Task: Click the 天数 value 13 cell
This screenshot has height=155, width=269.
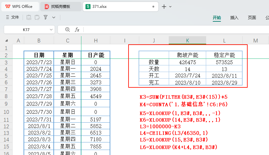Action: (x=224, y=69)
